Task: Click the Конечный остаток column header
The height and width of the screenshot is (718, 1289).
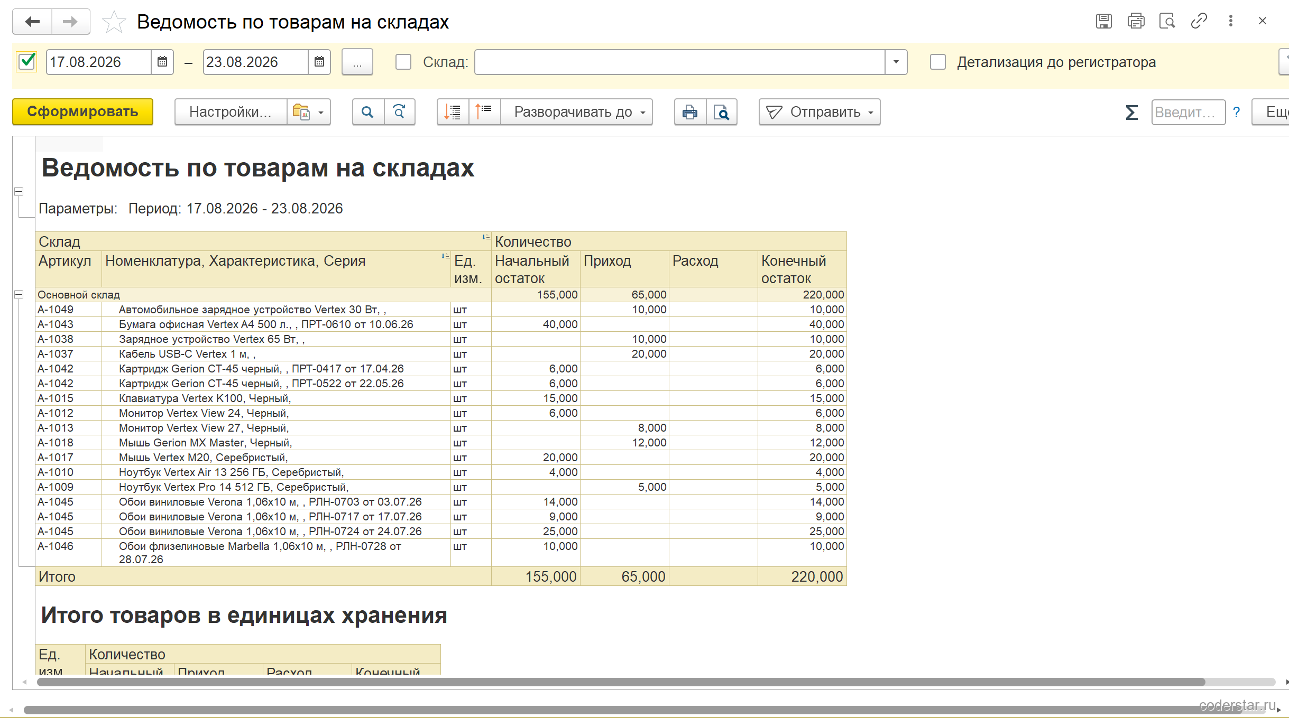Action: pos(802,269)
